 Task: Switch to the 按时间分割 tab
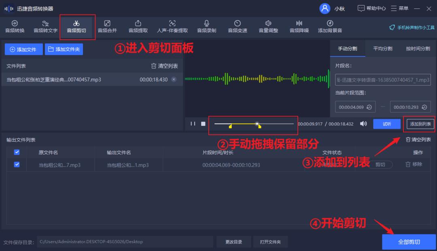coord(418,48)
